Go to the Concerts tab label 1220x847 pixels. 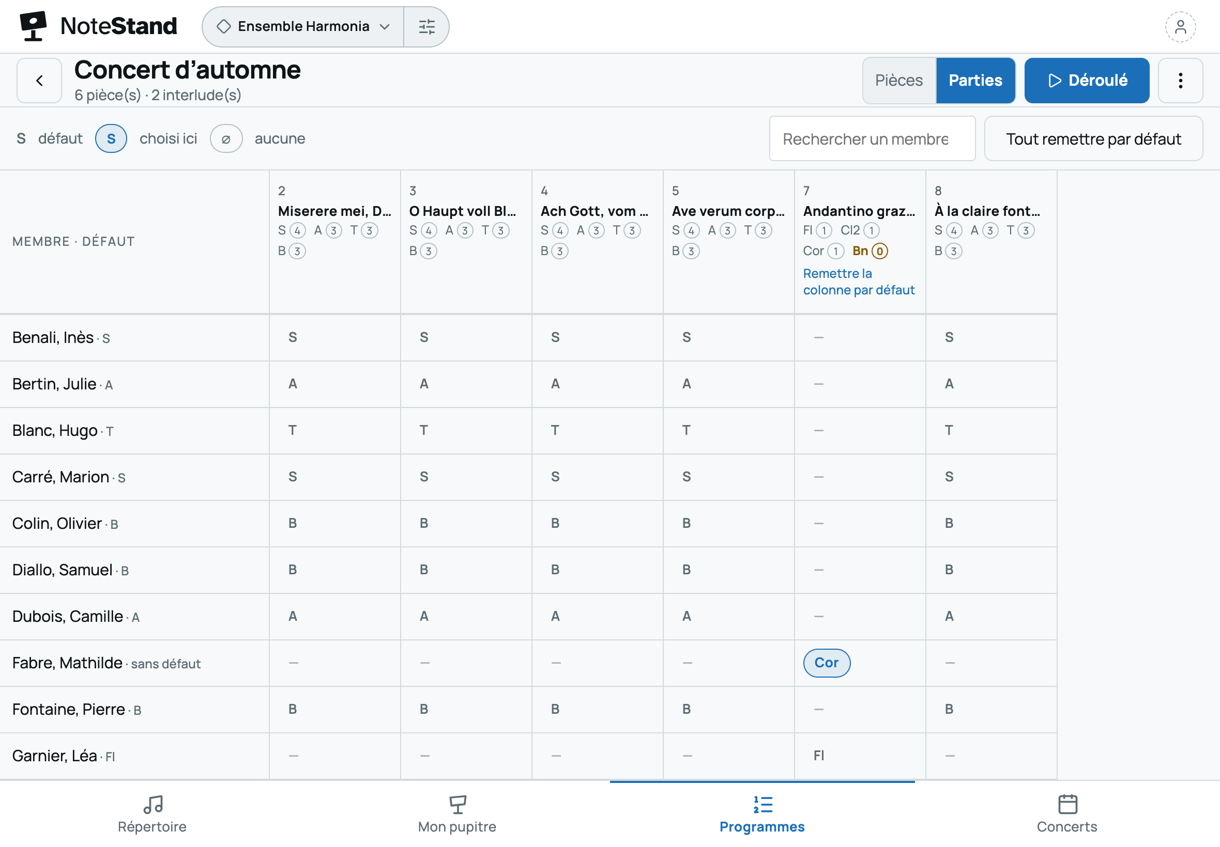pos(1067,827)
